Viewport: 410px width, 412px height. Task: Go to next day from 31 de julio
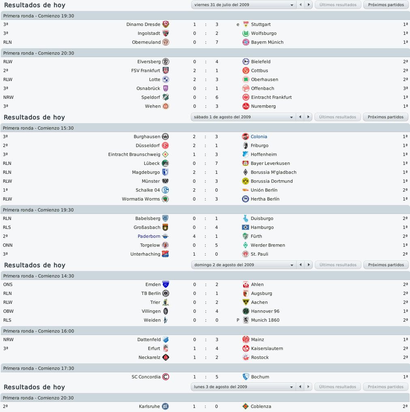click(x=309, y=5)
